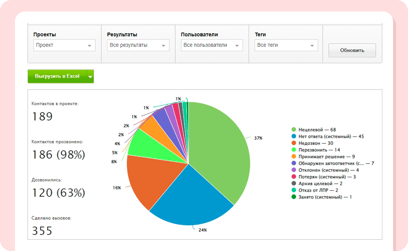Viewport: 408px width, 251px height.
Task: Click the legend text 'Потерян (системный) — 3'
Action: pos(327,177)
